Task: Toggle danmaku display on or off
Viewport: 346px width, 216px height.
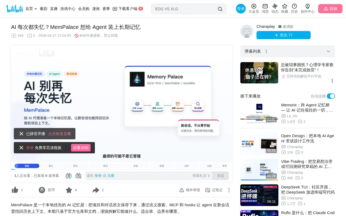Action: (x=69, y=176)
